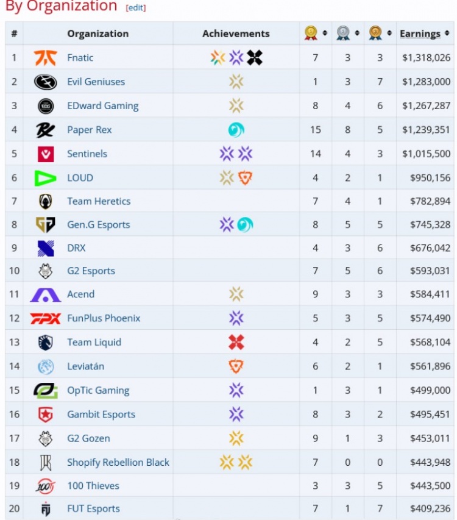Click Leviatán's orange shield achievement icon

pyautogui.click(x=236, y=366)
